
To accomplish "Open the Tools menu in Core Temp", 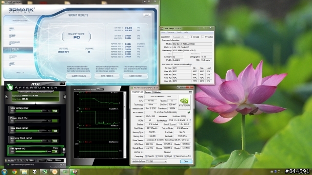I will pos(179,33).
